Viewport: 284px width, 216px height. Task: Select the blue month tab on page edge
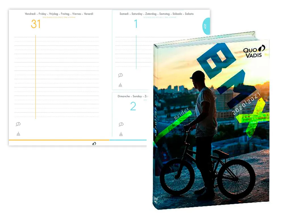[206, 26]
